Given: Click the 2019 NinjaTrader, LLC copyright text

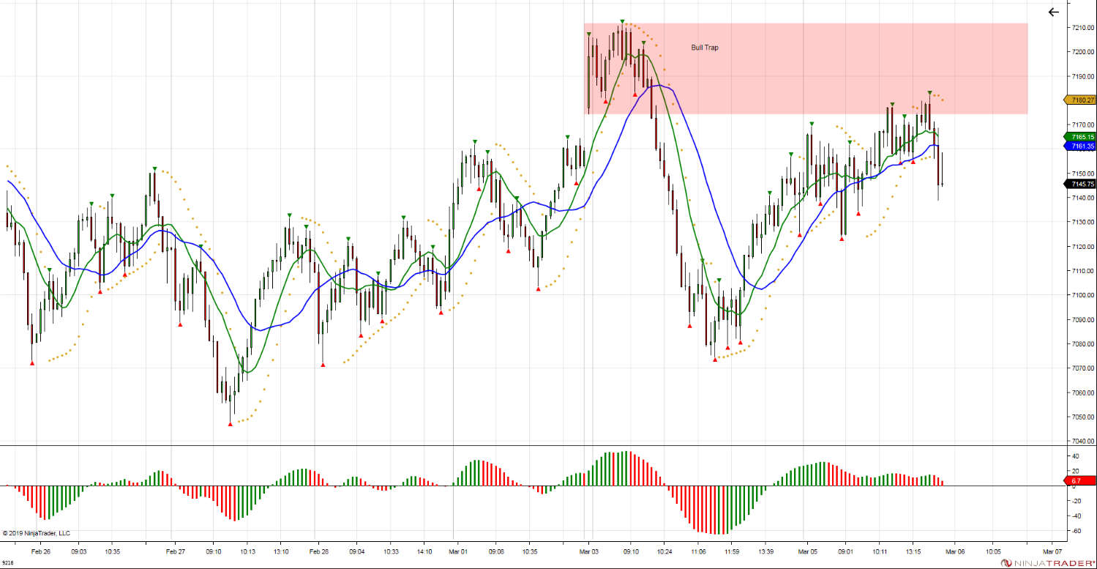Looking at the screenshot, I should coord(37,533).
